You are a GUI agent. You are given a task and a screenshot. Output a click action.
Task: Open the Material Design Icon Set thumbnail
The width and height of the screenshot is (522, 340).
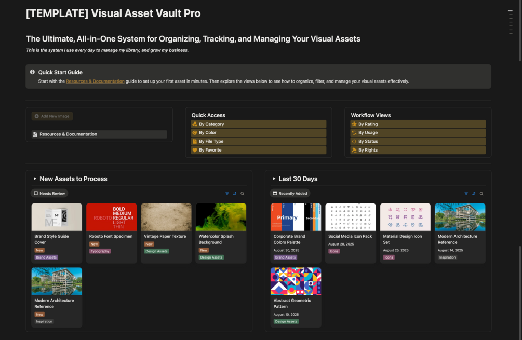[x=405, y=217]
